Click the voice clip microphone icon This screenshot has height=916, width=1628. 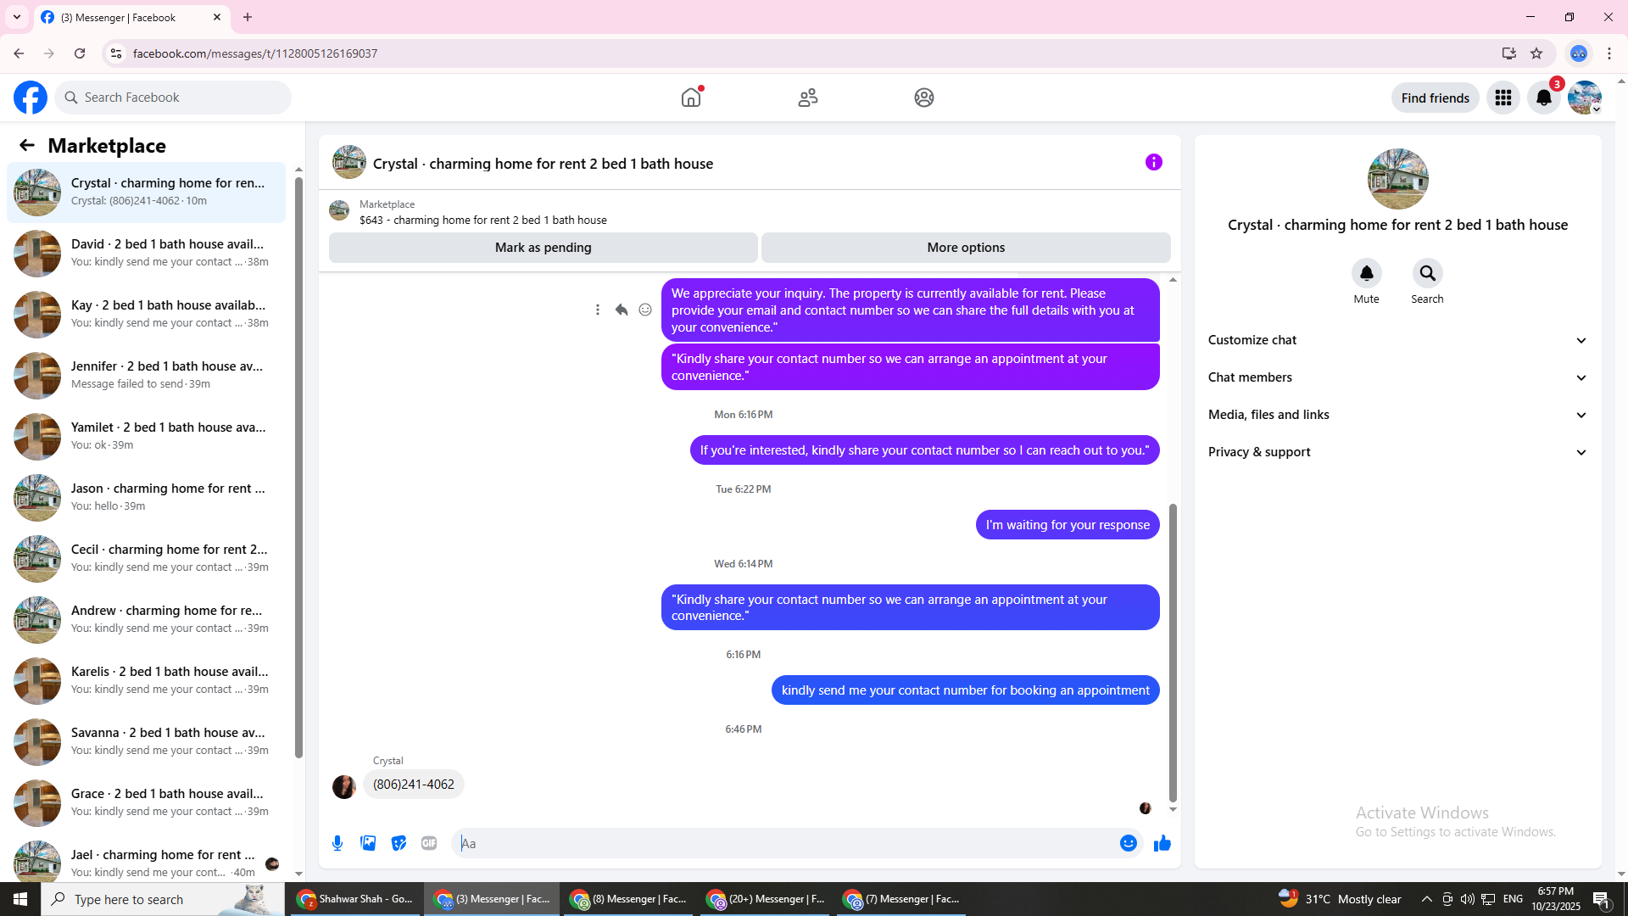tap(337, 843)
